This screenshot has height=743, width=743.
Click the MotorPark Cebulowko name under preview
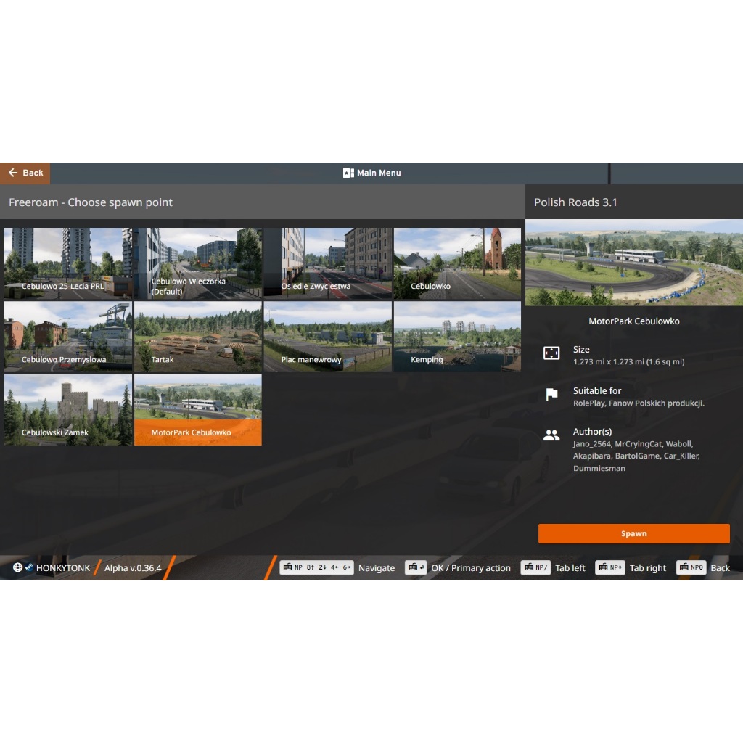coord(633,321)
